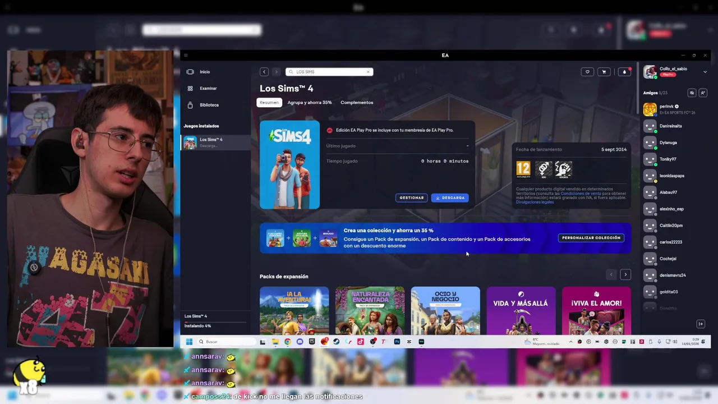The image size is (718, 404).
Task: Select friend leonidaspaps
Action: tap(674, 176)
